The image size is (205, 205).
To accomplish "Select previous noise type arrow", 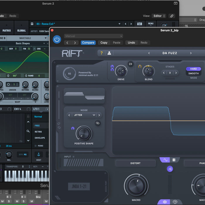I will tap(69, 115).
